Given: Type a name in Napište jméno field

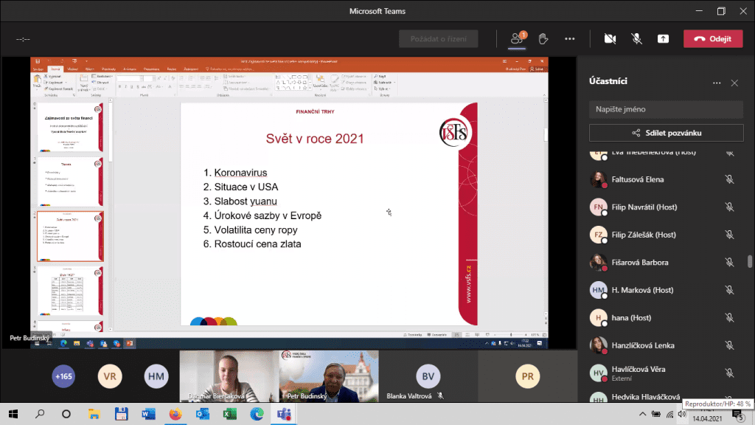Looking at the screenshot, I should 666,109.
